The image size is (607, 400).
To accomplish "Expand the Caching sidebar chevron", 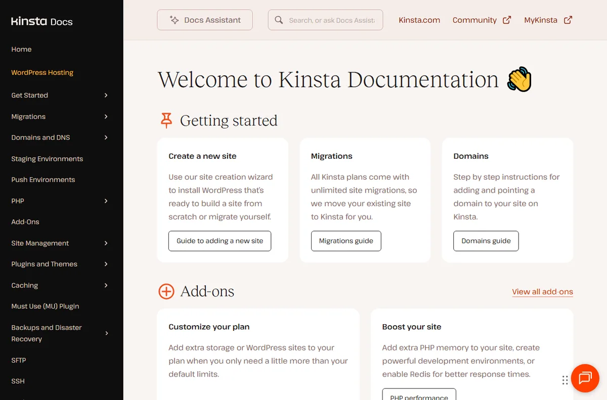I will click(106, 285).
